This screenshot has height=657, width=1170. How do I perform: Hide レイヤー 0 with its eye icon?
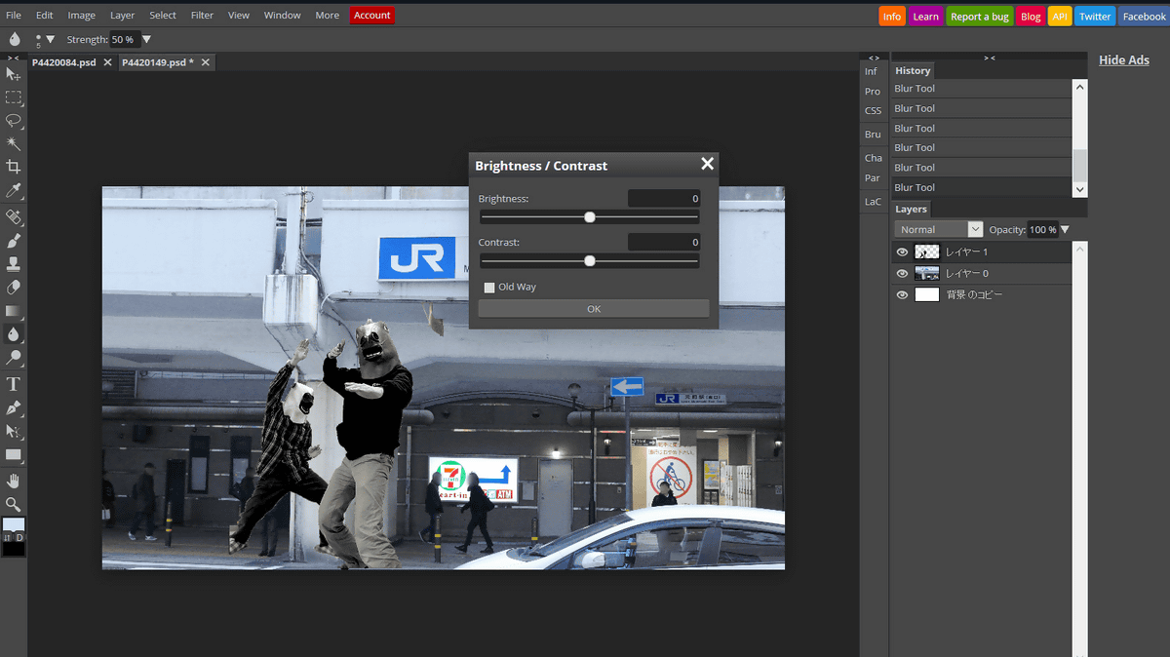tap(902, 273)
